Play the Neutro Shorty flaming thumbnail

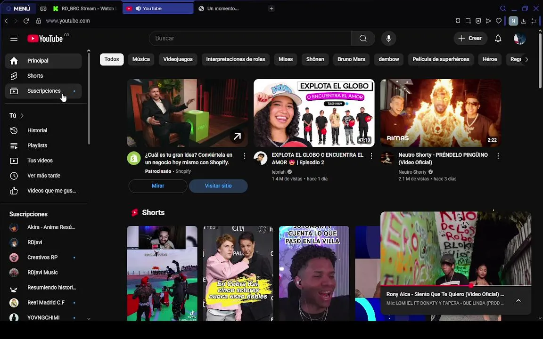point(441,113)
